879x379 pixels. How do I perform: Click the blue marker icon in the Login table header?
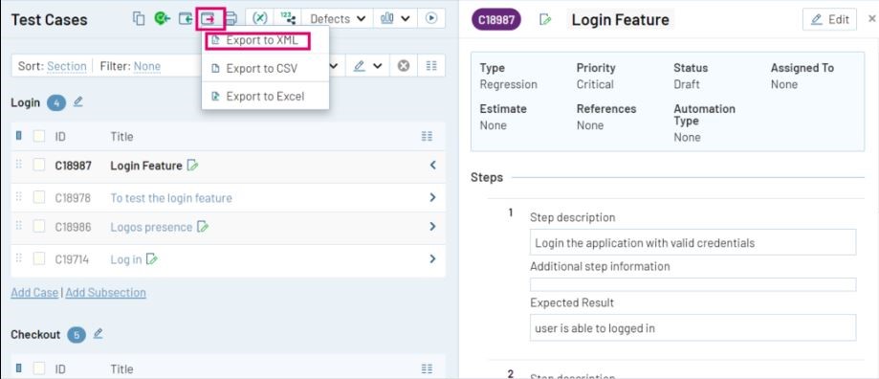(x=18, y=136)
